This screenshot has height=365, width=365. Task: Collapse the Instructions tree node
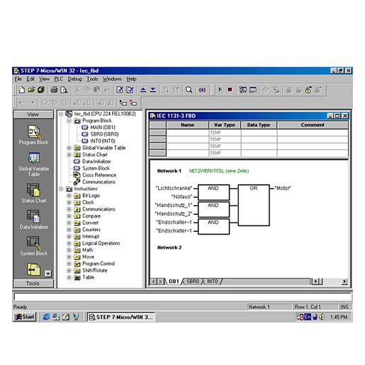coord(61,189)
